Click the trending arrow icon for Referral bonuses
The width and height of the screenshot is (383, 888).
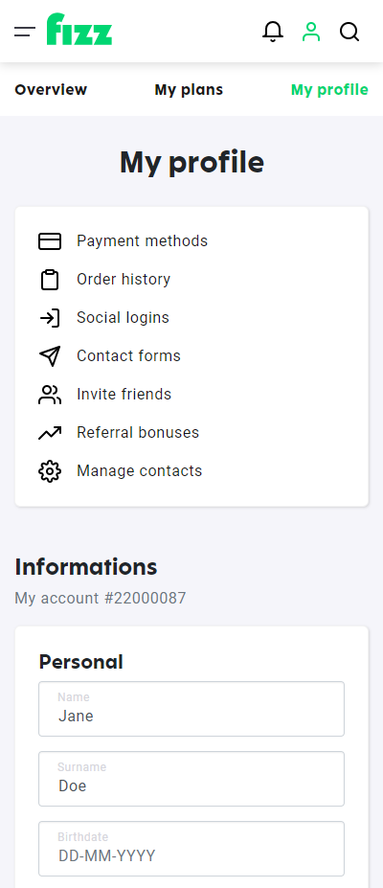point(50,433)
